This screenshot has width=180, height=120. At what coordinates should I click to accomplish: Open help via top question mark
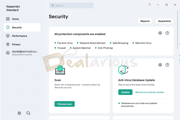click(x=149, y=5)
